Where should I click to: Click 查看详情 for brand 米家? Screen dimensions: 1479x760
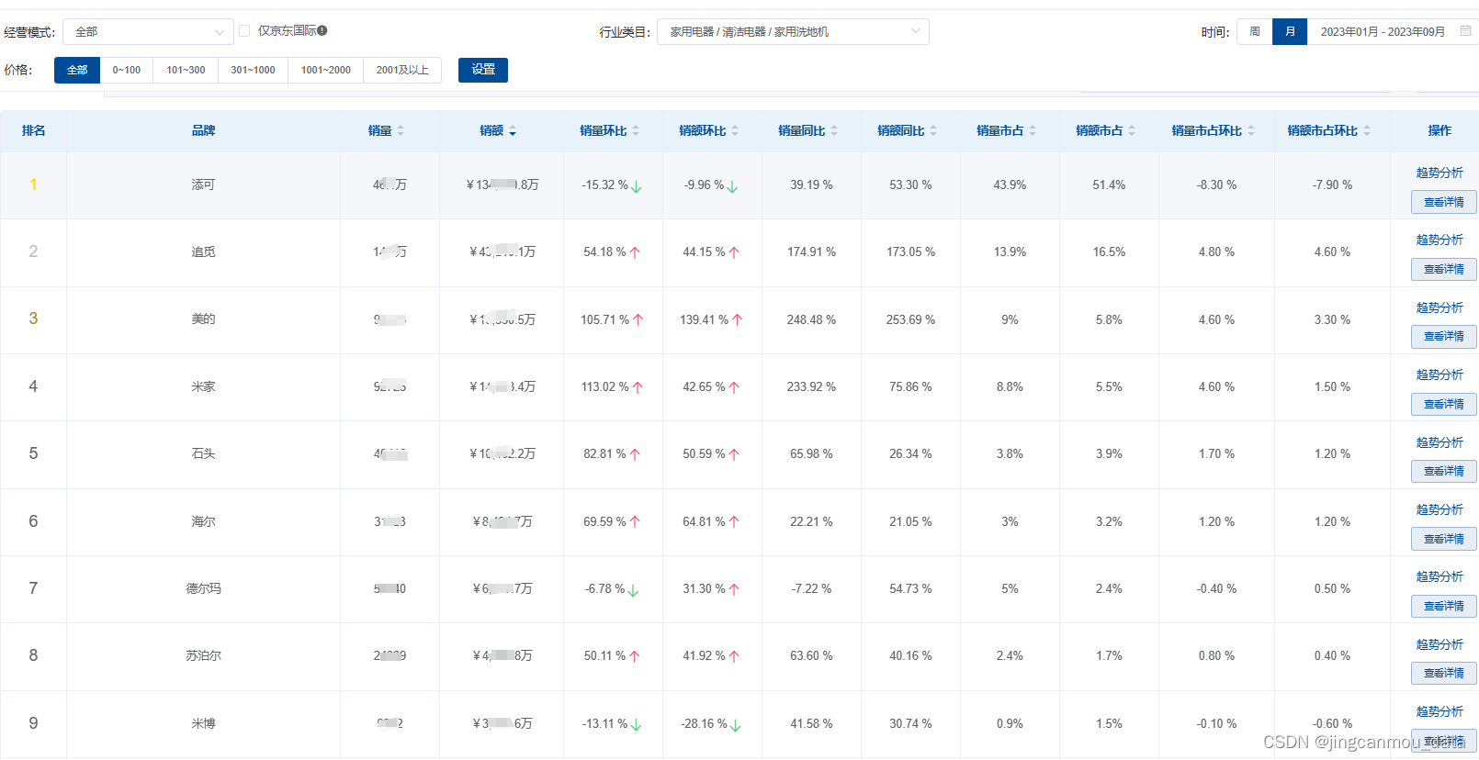1444,404
